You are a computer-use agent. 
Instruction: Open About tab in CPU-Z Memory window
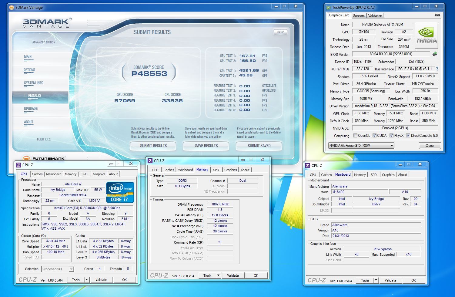pyautogui.click(x=245, y=170)
